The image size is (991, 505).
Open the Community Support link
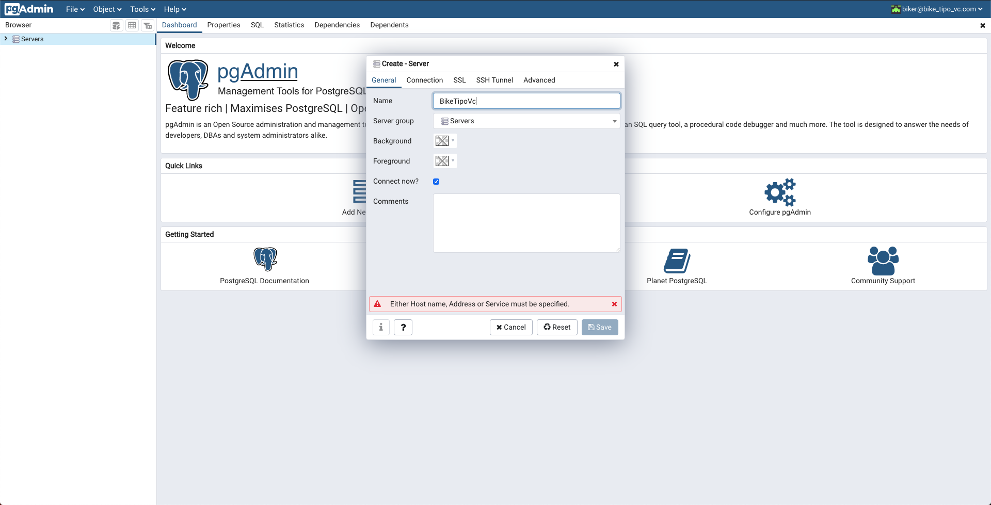[x=883, y=281]
